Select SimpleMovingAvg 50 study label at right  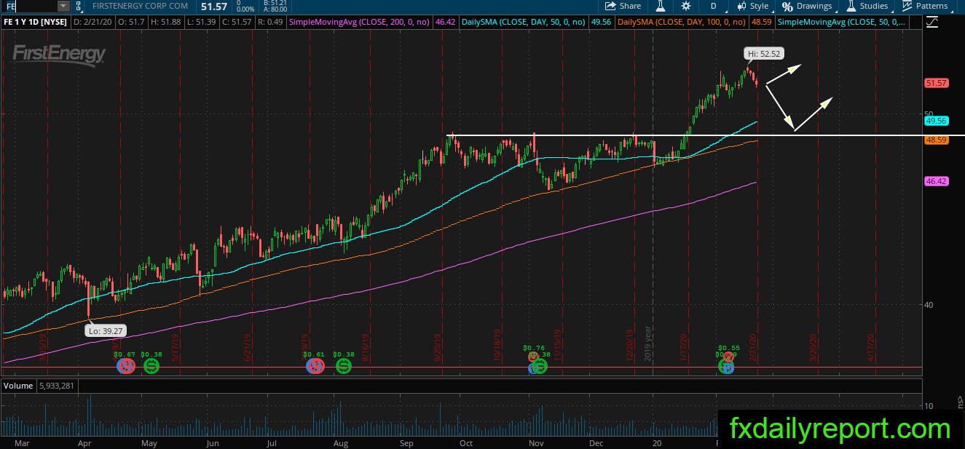[x=843, y=23]
